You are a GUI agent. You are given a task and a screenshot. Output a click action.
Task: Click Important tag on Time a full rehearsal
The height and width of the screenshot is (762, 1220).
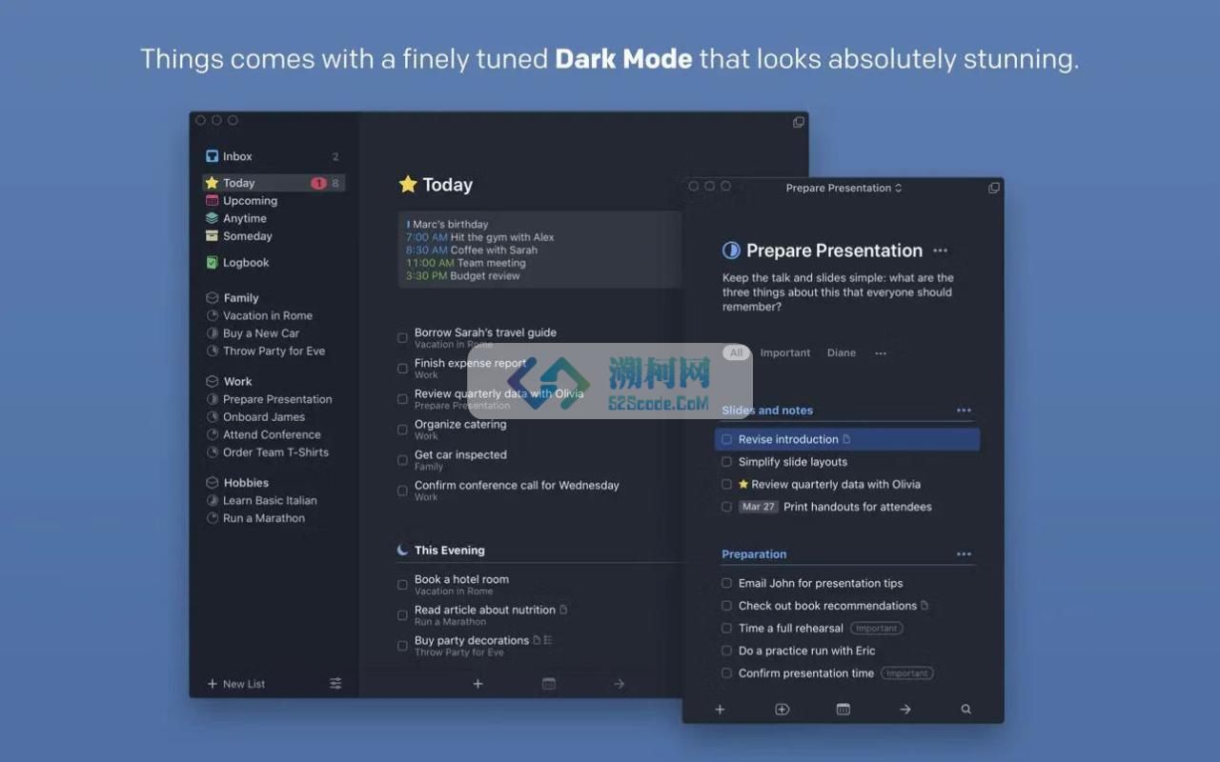(x=877, y=629)
